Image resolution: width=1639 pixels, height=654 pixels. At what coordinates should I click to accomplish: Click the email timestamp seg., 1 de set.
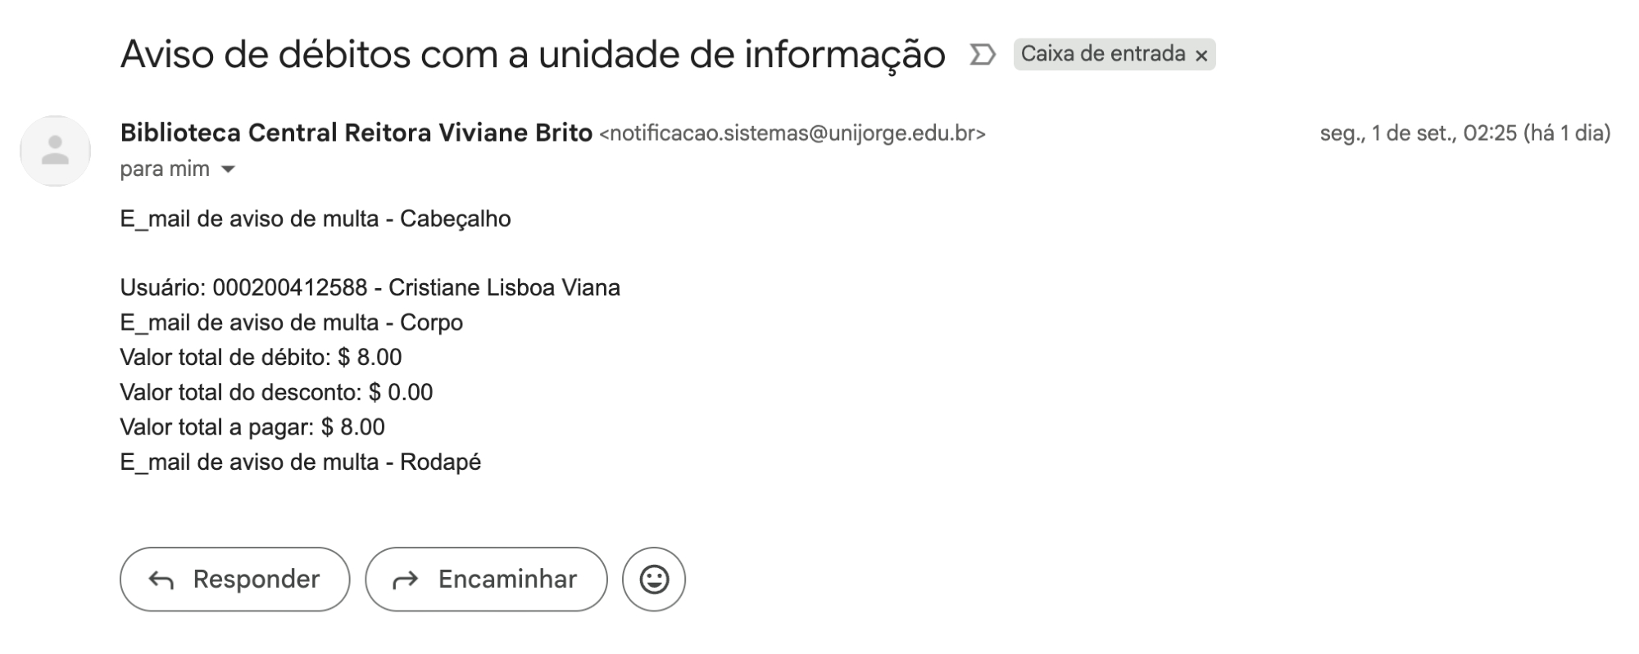click(1464, 133)
